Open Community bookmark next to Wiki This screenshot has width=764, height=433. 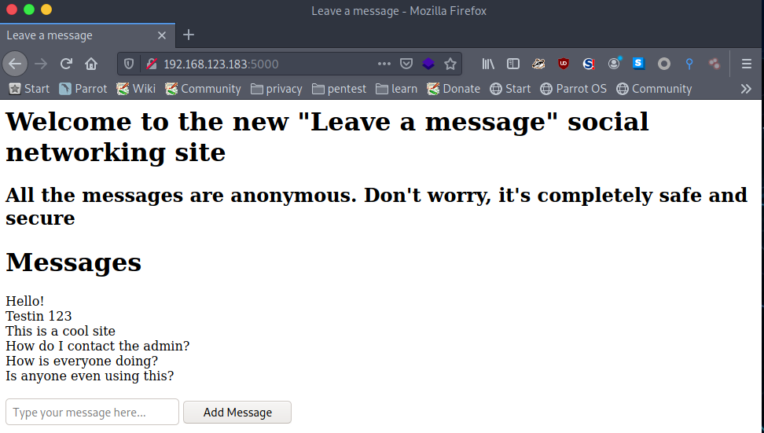[x=203, y=89]
